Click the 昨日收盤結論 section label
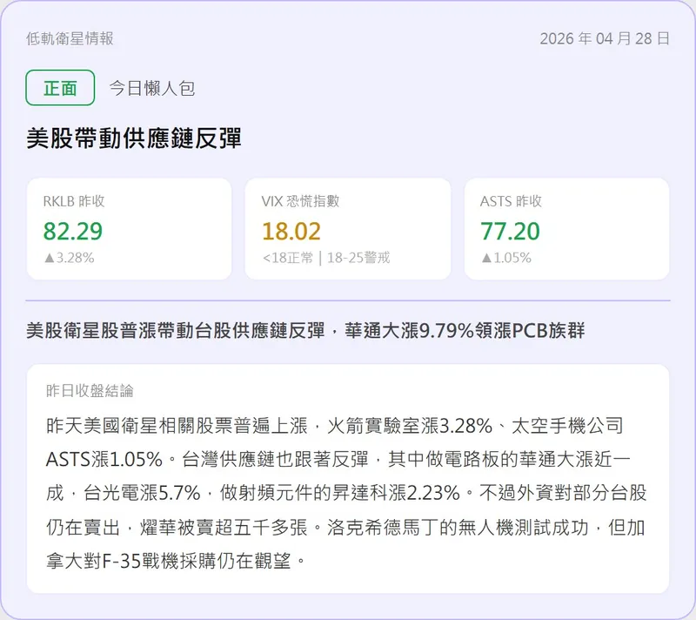The width and height of the screenshot is (696, 620). pyautogui.click(x=90, y=391)
